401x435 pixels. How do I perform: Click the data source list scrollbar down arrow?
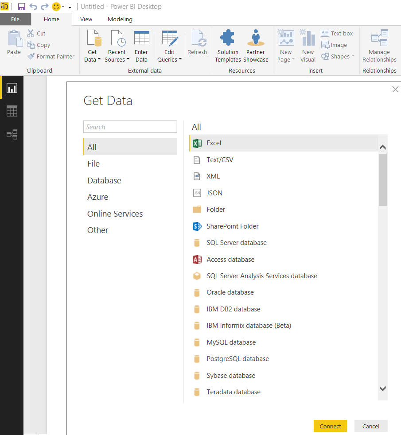pyautogui.click(x=383, y=388)
